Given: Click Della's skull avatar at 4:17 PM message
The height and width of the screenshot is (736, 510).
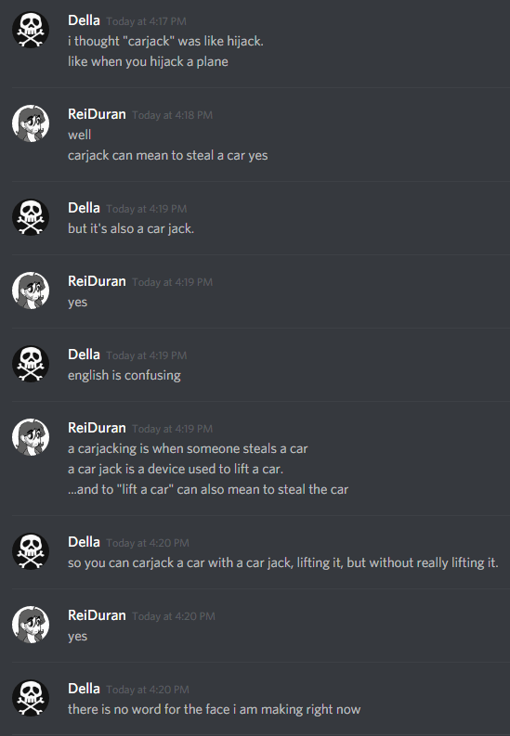Looking at the screenshot, I should (x=31, y=30).
